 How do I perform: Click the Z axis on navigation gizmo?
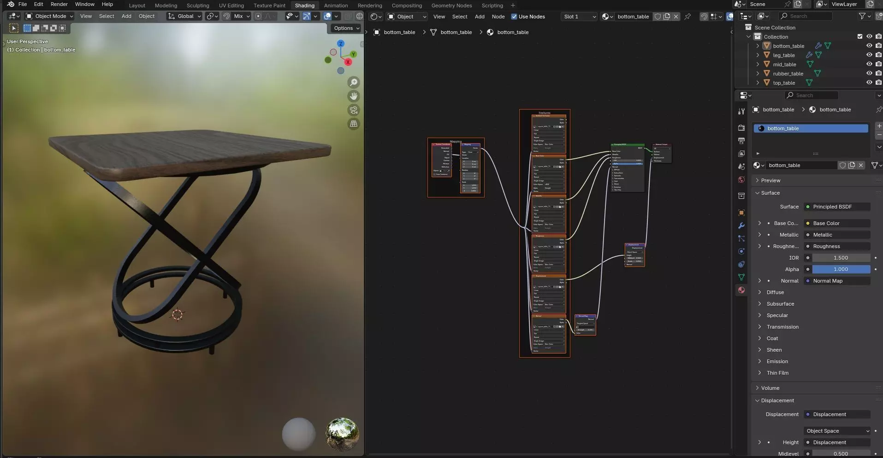pyautogui.click(x=341, y=44)
